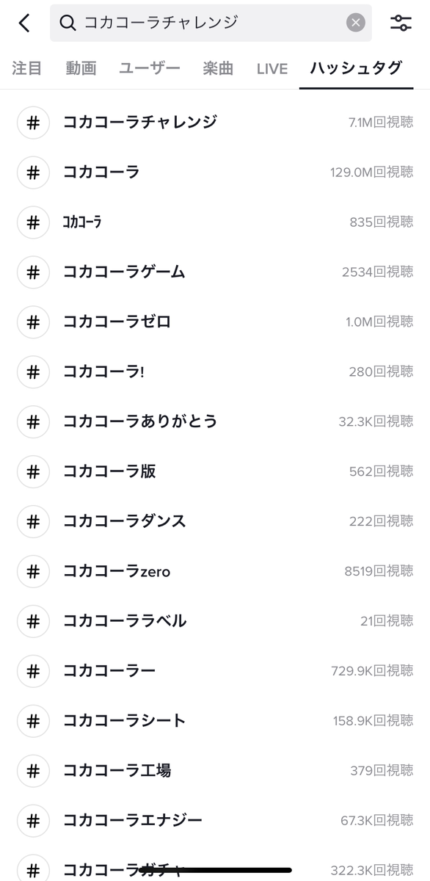
Task: Tap the magnifier search icon
Action: pyautogui.click(x=68, y=23)
